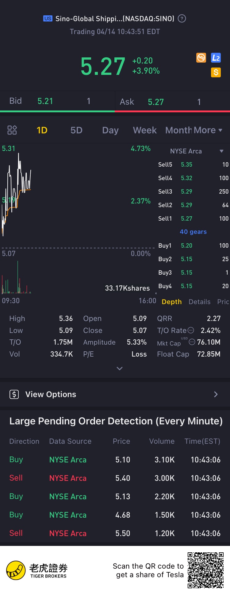
Task: Tap the question mark help icon
Action: point(182,19)
